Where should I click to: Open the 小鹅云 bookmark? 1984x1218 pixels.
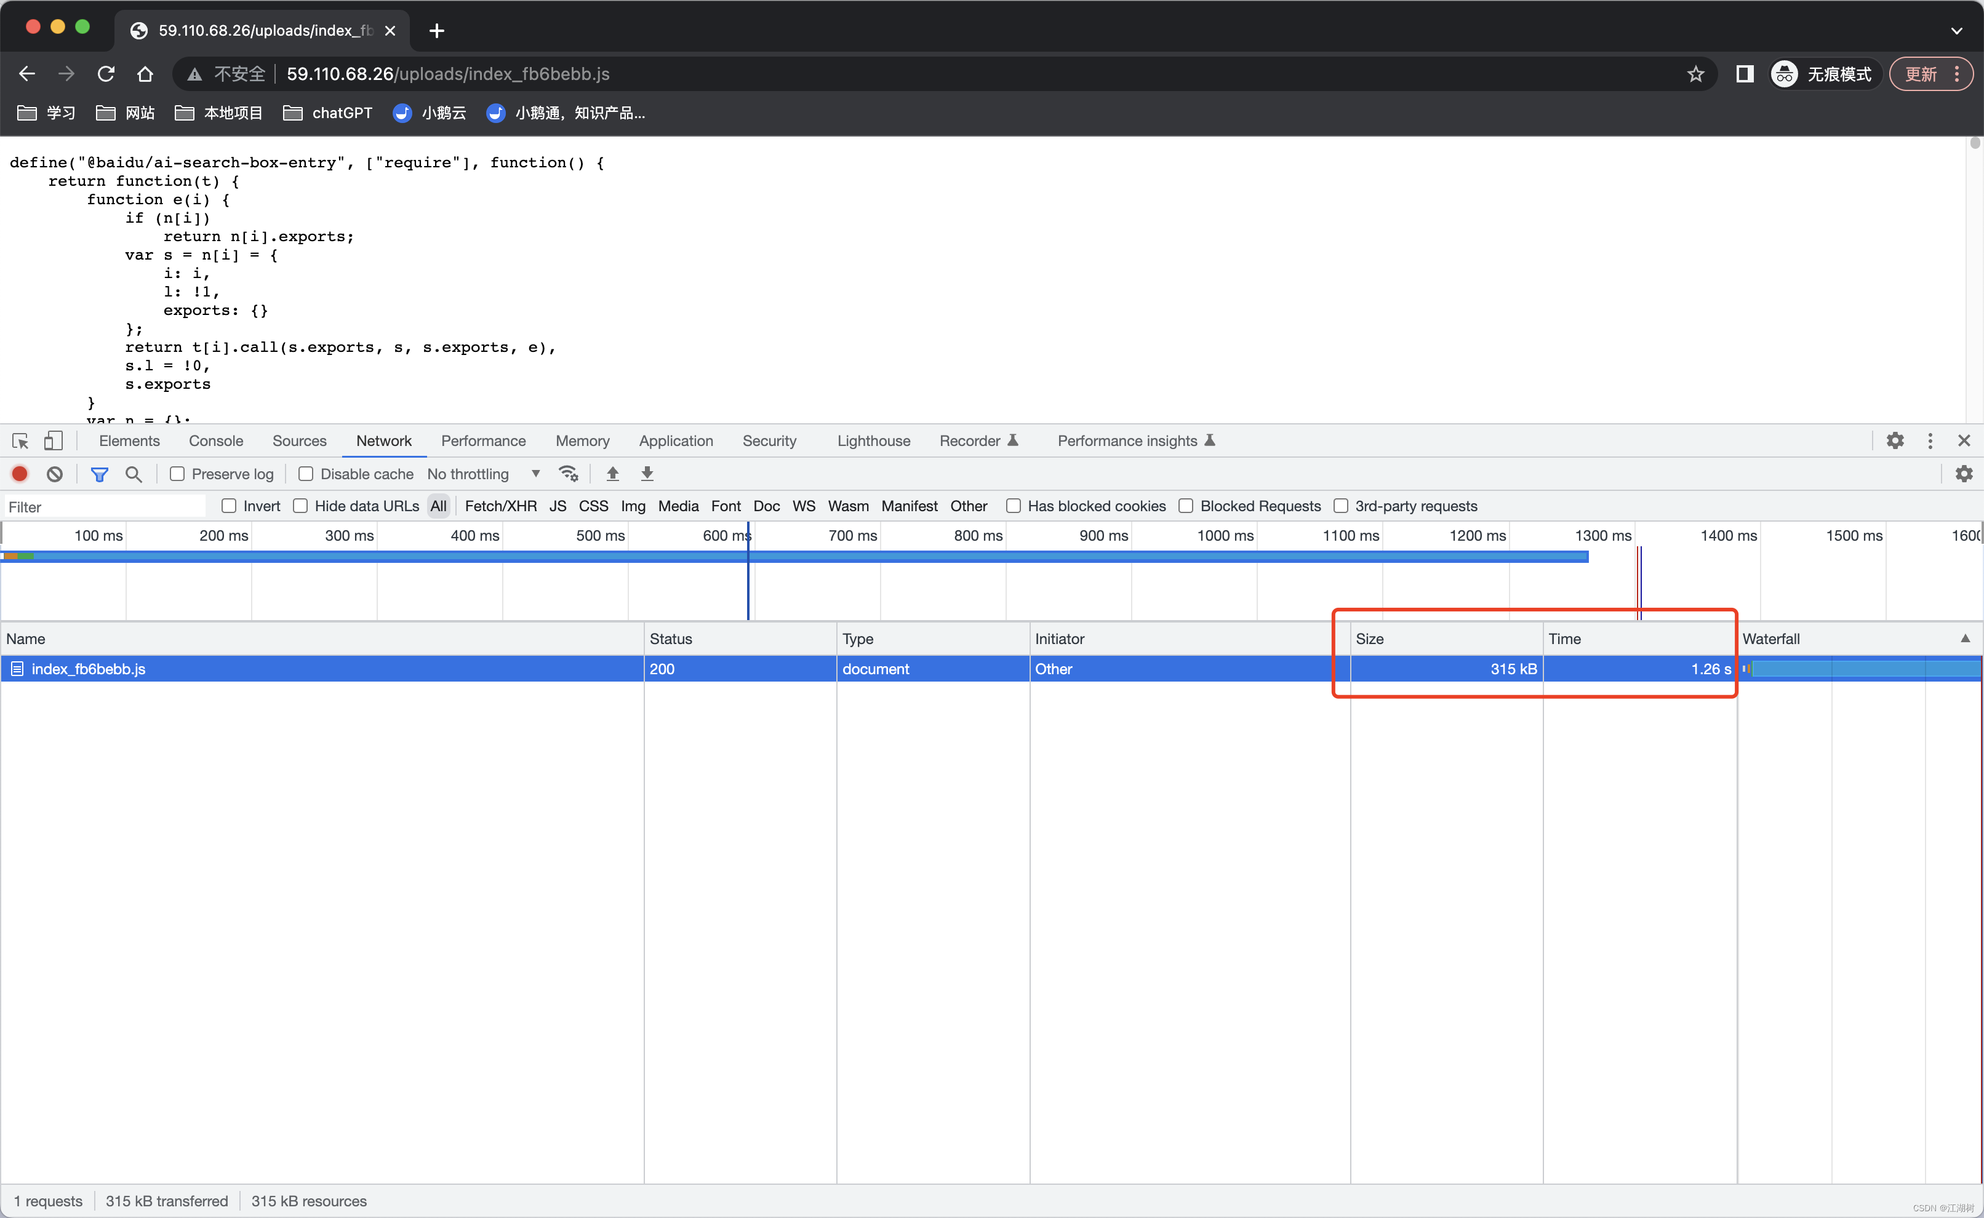(430, 113)
